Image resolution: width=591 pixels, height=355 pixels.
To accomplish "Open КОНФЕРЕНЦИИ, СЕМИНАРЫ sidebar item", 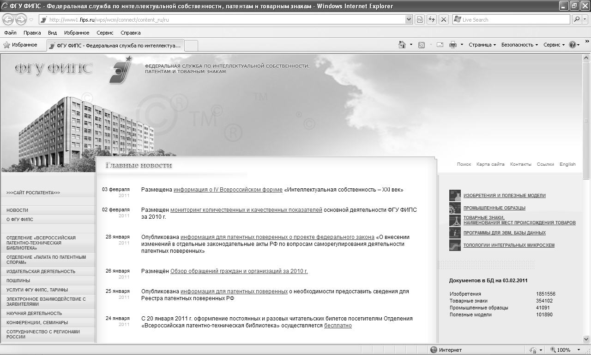I will point(37,323).
